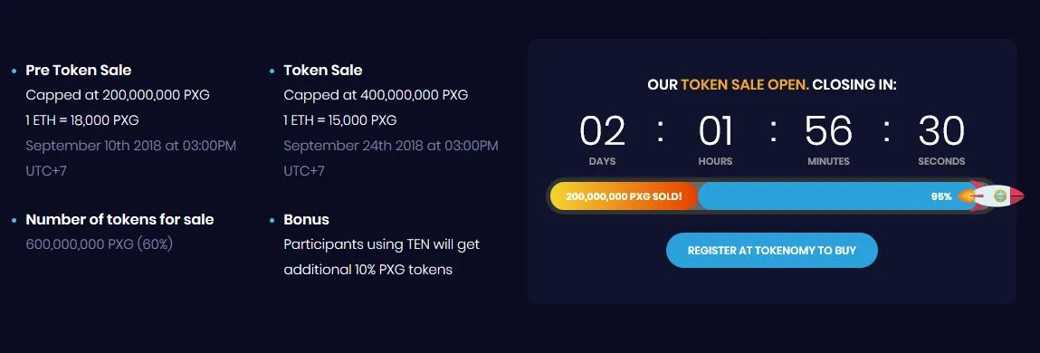Click the bullet next to Number of tokens
Screen dimensions: 1040x353
[x=14, y=220]
